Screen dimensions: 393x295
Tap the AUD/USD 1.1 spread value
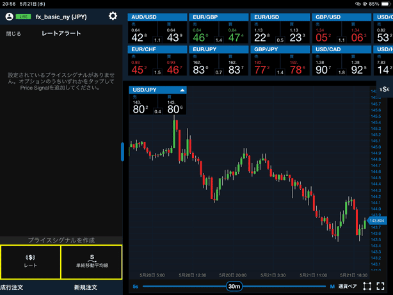point(157,40)
